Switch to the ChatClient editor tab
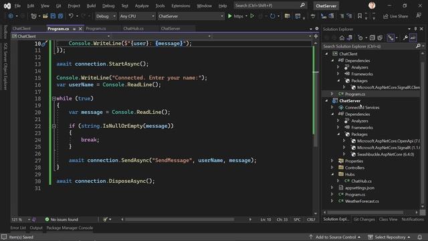This screenshot has width=428, height=241. (x=21, y=28)
